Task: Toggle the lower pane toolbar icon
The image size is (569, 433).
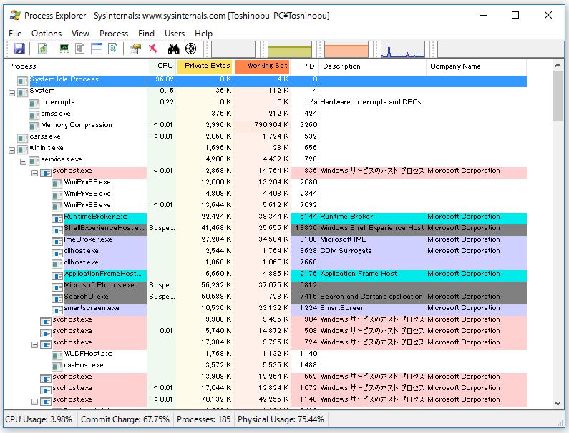Action: 96,49
